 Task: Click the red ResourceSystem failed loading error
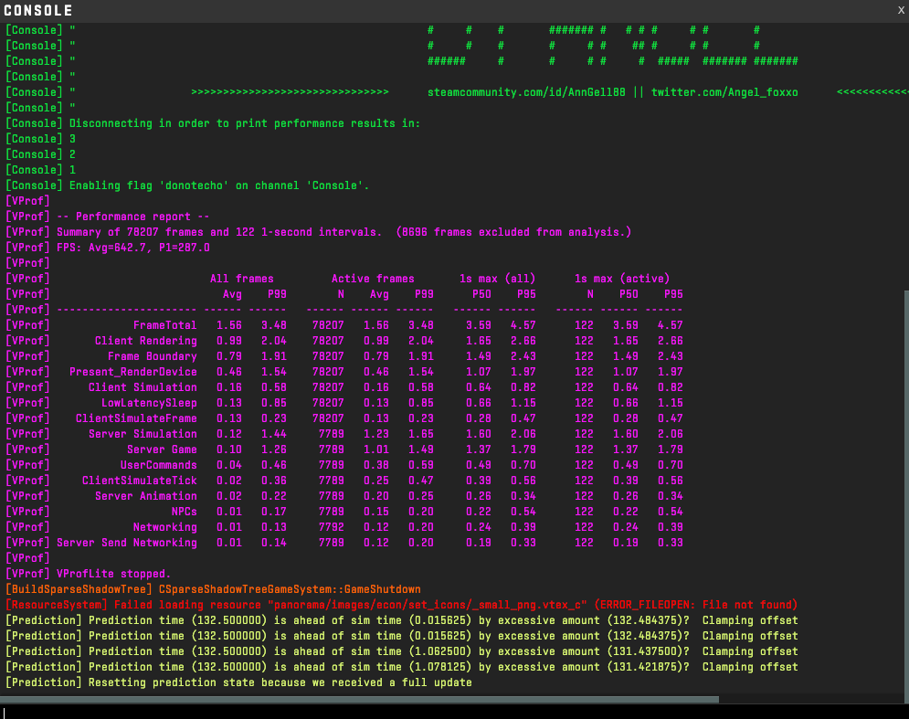tap(402, 605)
